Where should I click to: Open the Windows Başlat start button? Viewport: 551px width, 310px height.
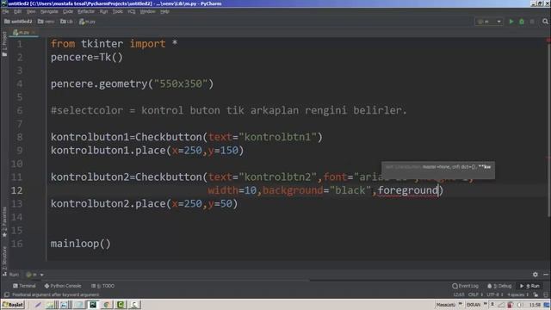[13, 304]
